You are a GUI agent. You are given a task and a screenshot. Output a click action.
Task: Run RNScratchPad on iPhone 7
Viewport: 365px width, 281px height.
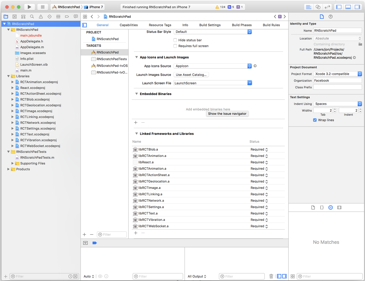pyautogui.click(x=29, y=7)
